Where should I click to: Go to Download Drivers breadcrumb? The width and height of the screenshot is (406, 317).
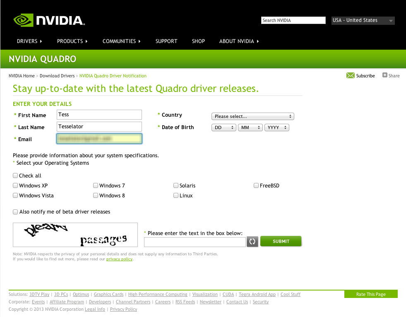click(x=57, y=76)
